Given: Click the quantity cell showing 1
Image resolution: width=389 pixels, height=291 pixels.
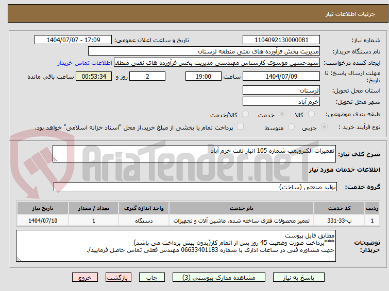Looking at the screenshot, I should (94, 221).
